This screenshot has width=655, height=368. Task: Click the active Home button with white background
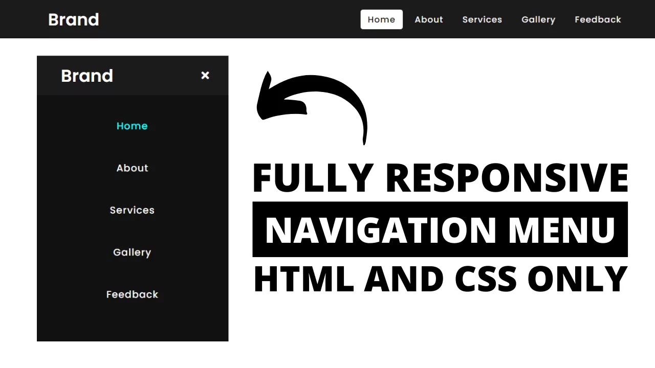coord(381,19)
